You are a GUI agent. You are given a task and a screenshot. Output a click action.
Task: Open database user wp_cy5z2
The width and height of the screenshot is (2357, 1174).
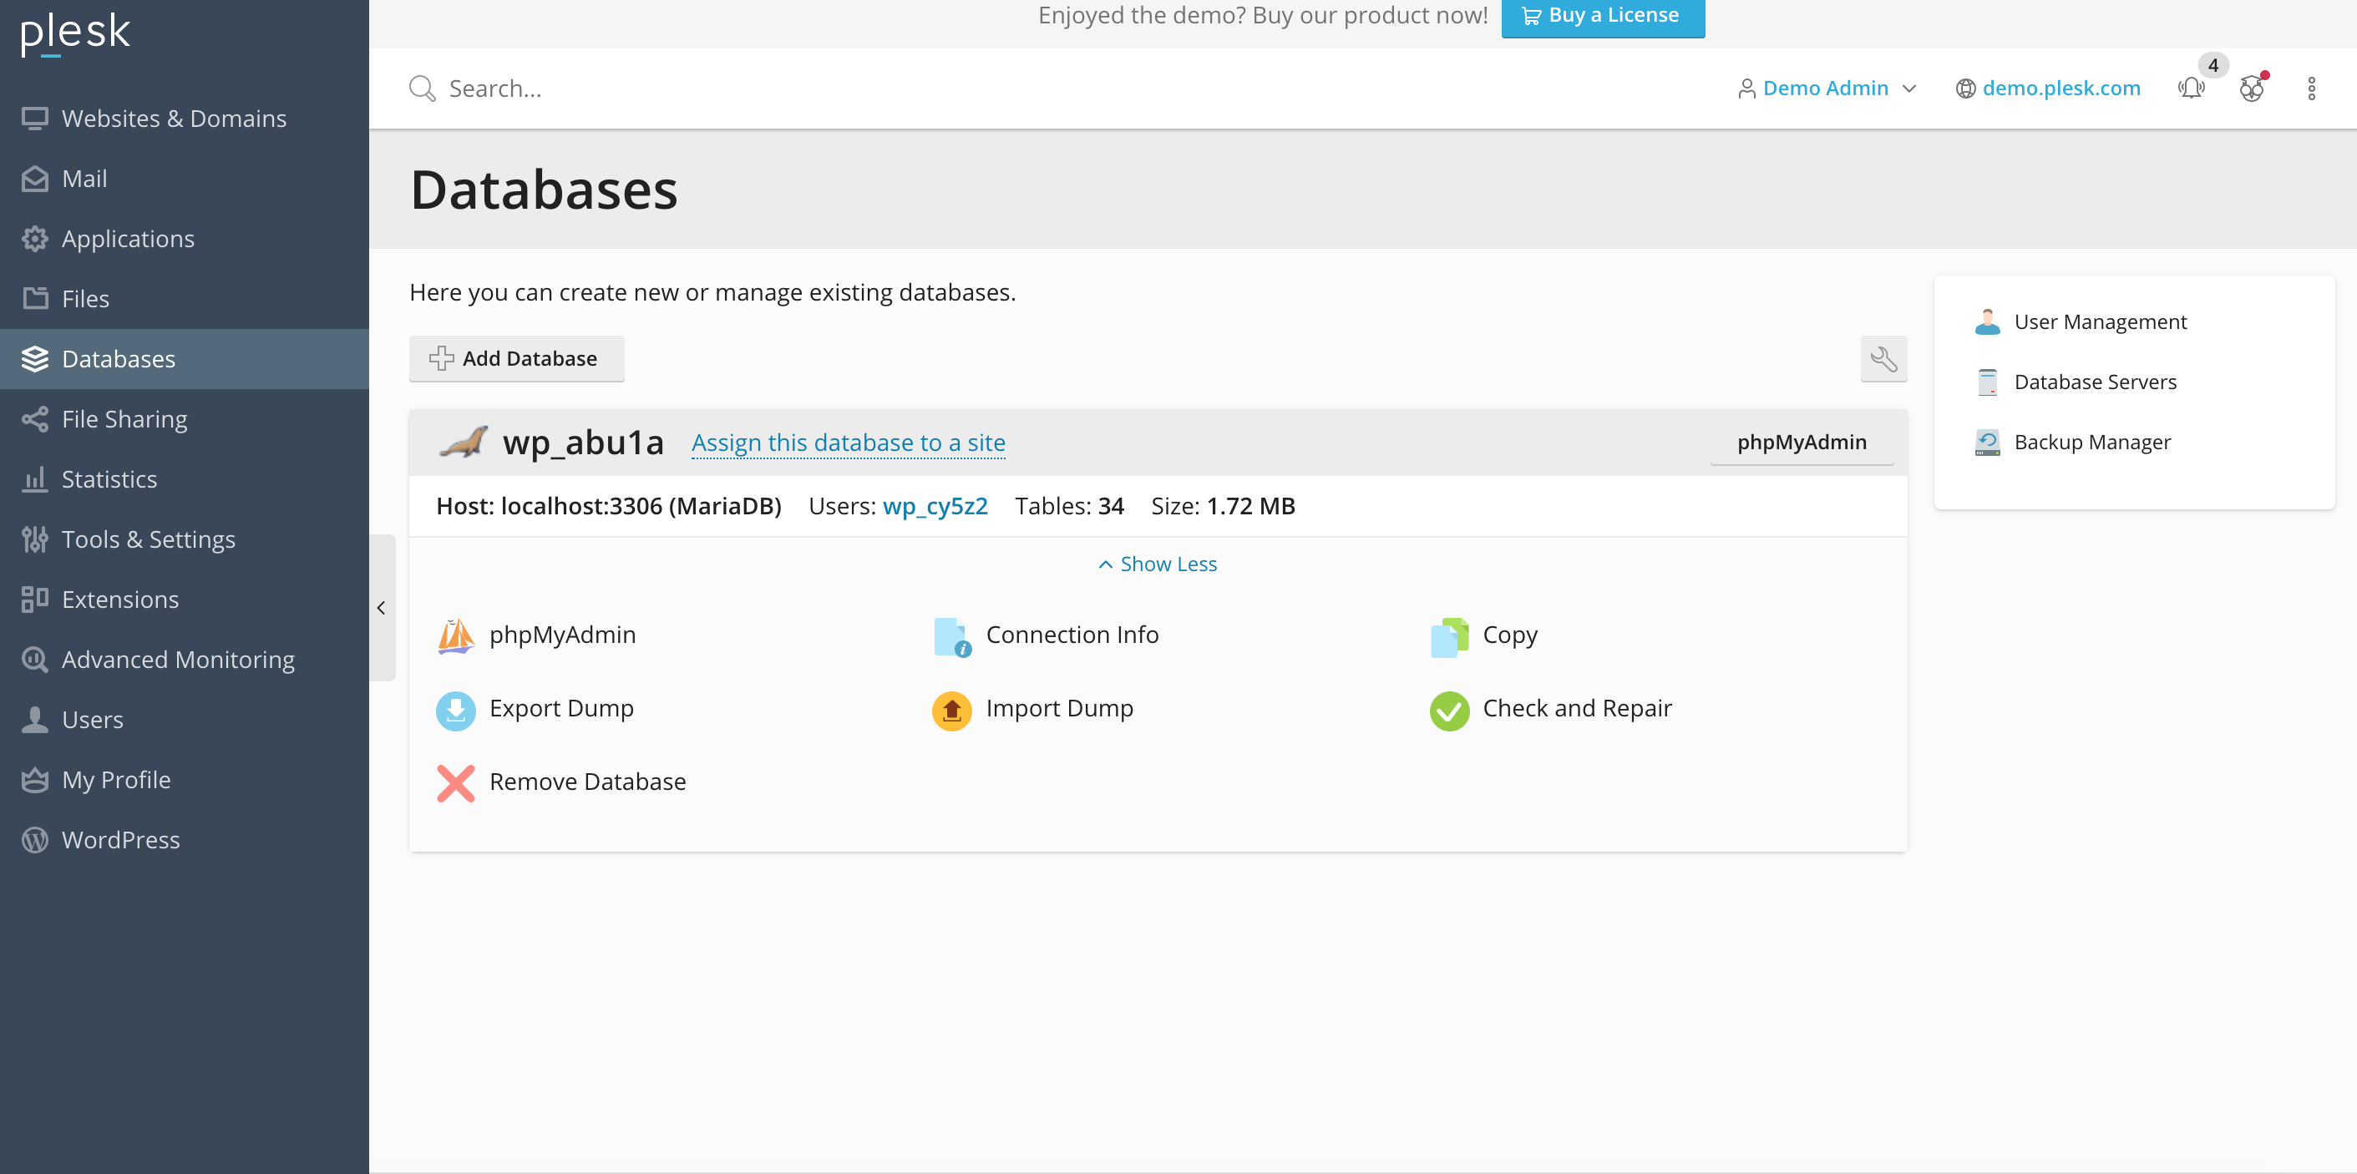pyautogui.click(x=935, y=506)
